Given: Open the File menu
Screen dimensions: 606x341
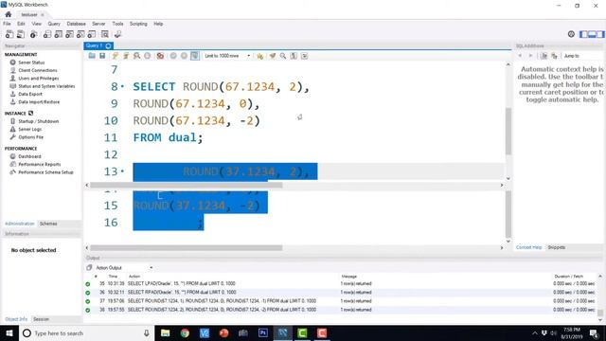Looking at the screenshot, I should (x=7, y=24).
